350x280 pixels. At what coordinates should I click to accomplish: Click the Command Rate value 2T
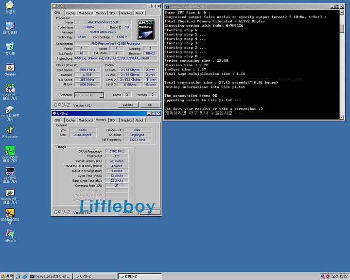(x=117, y=186)
